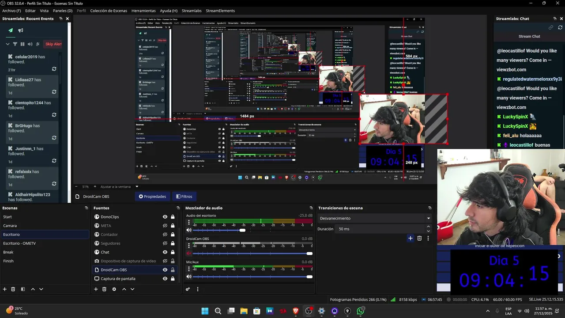This screenshot has width=565, height=318.
Task: Undock the Escenas panel
Action: tap(87, 208)
